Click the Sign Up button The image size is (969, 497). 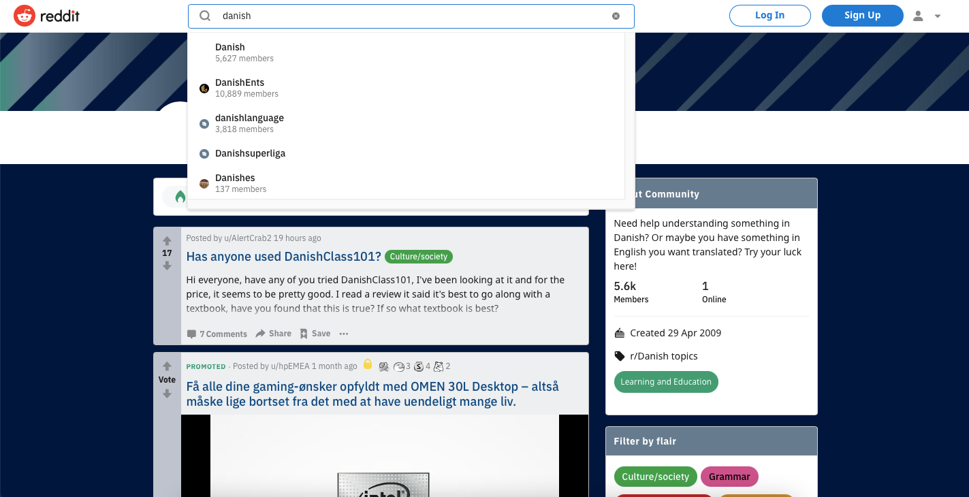(x=863, y=16)
